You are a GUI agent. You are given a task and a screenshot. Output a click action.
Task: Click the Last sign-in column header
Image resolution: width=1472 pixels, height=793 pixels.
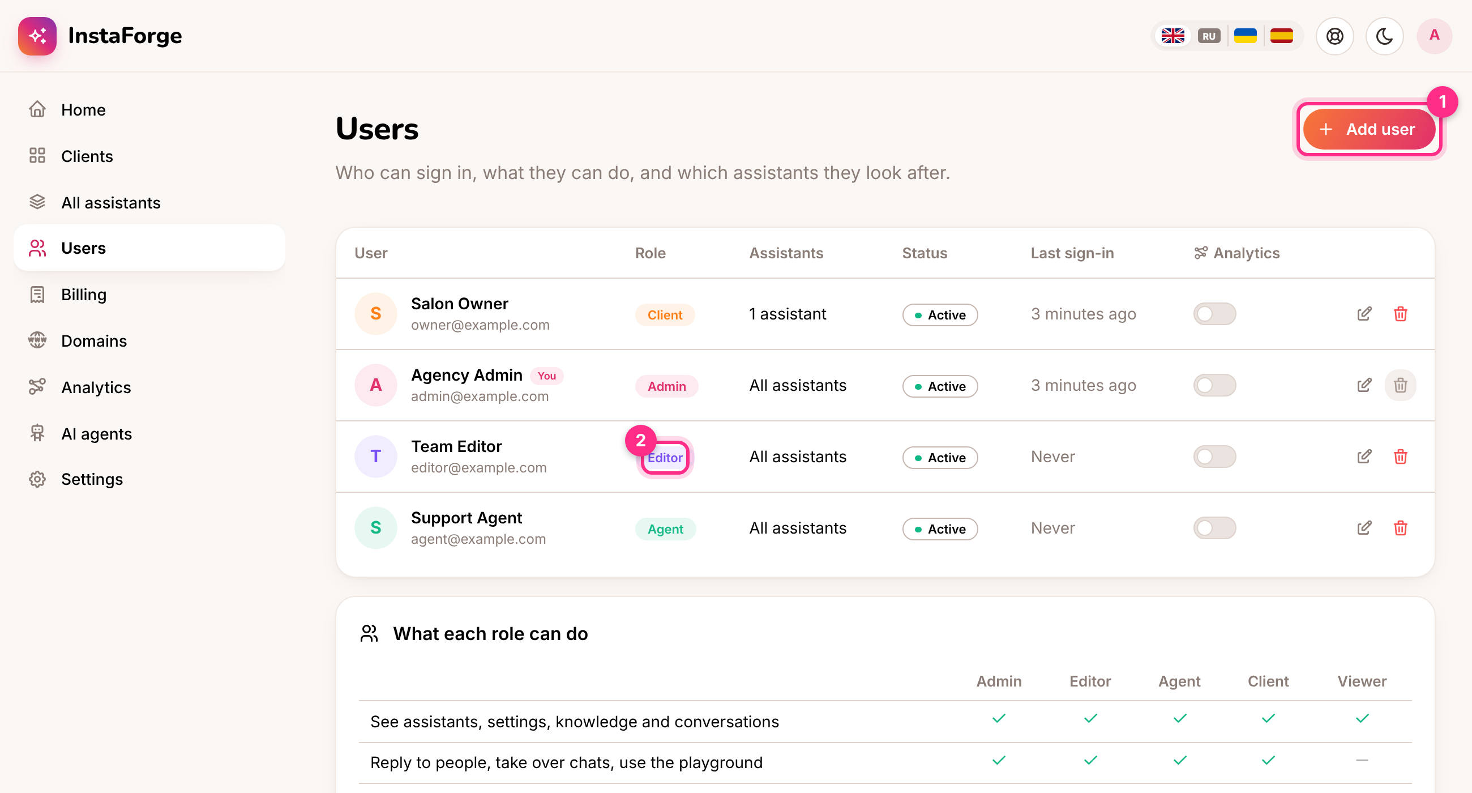pyautogui.click(x=1072, y=253)
